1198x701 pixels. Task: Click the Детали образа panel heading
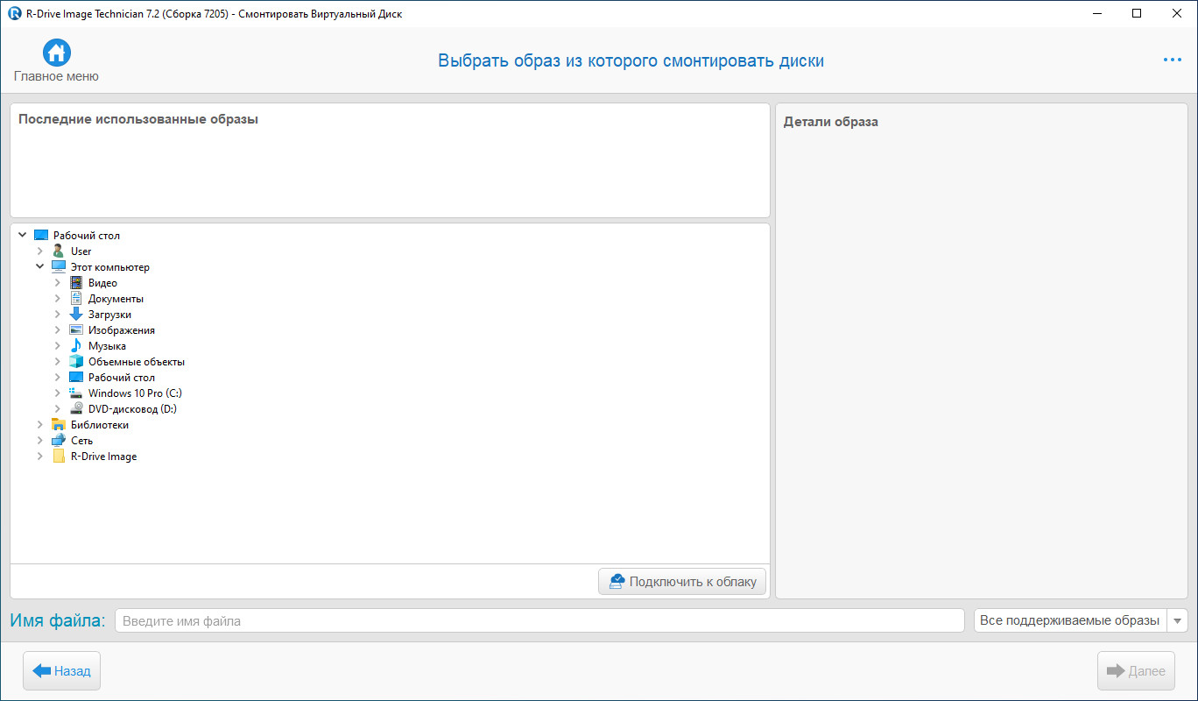point(830,122)
